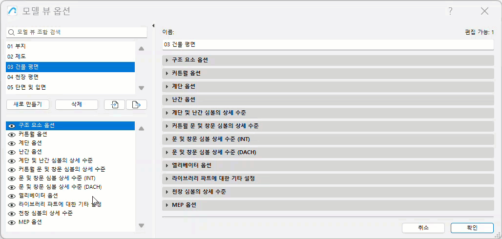The image size is (502, 239).
Task: Expand the 난간 옵션 panel
Action: tap(328, 100)
